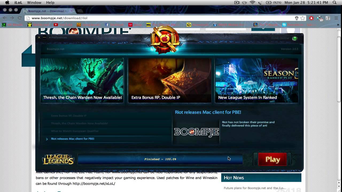This screenshot has width=342, height=192.
Task: Open the Extra Bonus RP banner
Action: tap(170, 80)
